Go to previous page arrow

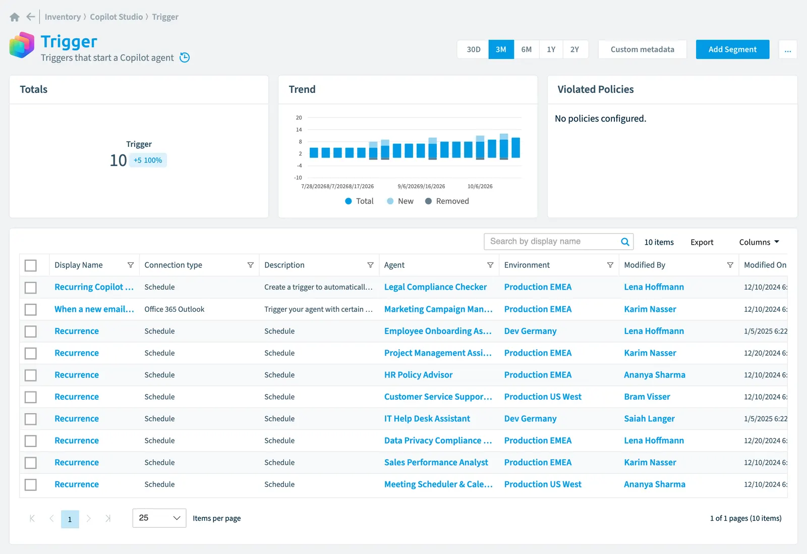pyautogui.click(x=51, y=518)
